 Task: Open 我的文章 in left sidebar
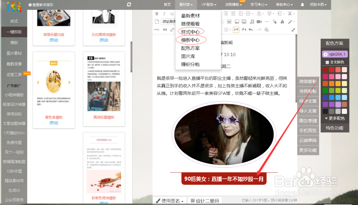14,64
